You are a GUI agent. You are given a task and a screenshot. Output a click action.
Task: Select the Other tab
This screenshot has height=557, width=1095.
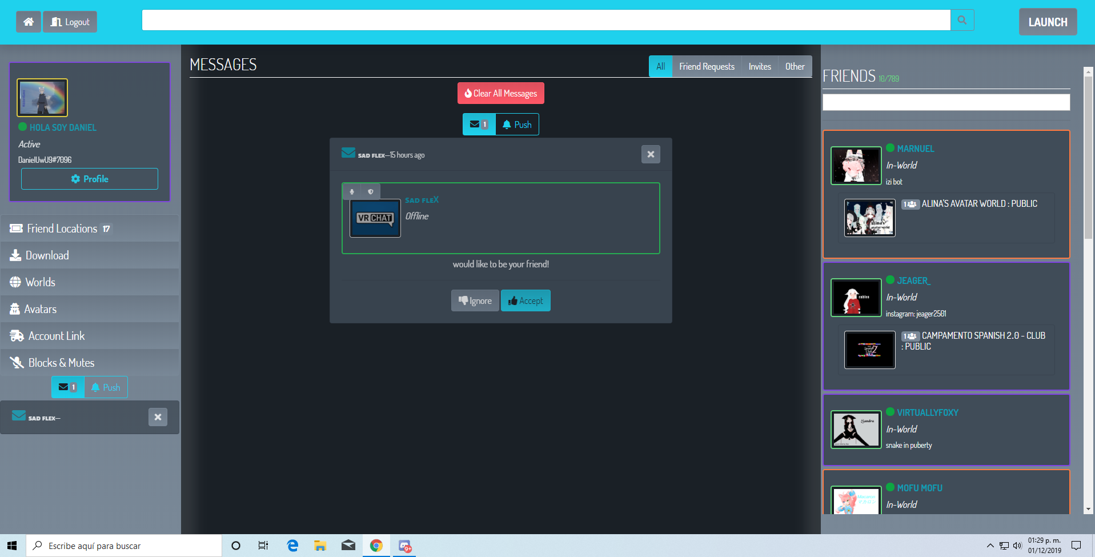795,66
